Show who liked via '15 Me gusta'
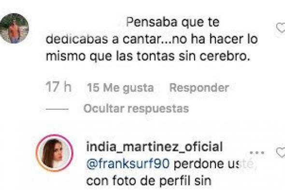285x190 pixels. pos(120,88)
